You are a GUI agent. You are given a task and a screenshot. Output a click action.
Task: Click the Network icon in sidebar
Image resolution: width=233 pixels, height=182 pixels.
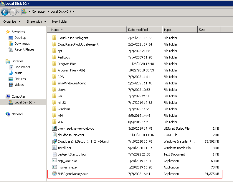[x=8, y=114]
